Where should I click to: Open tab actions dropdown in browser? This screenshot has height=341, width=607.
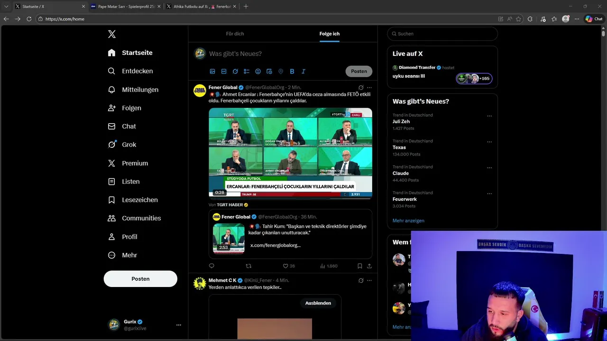tap(6, 7)
